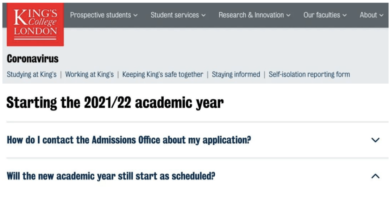This screenshot has height=207, width=391.
Task: Click chevron beside Research & Innovation
Action: [x=288, y=15]
